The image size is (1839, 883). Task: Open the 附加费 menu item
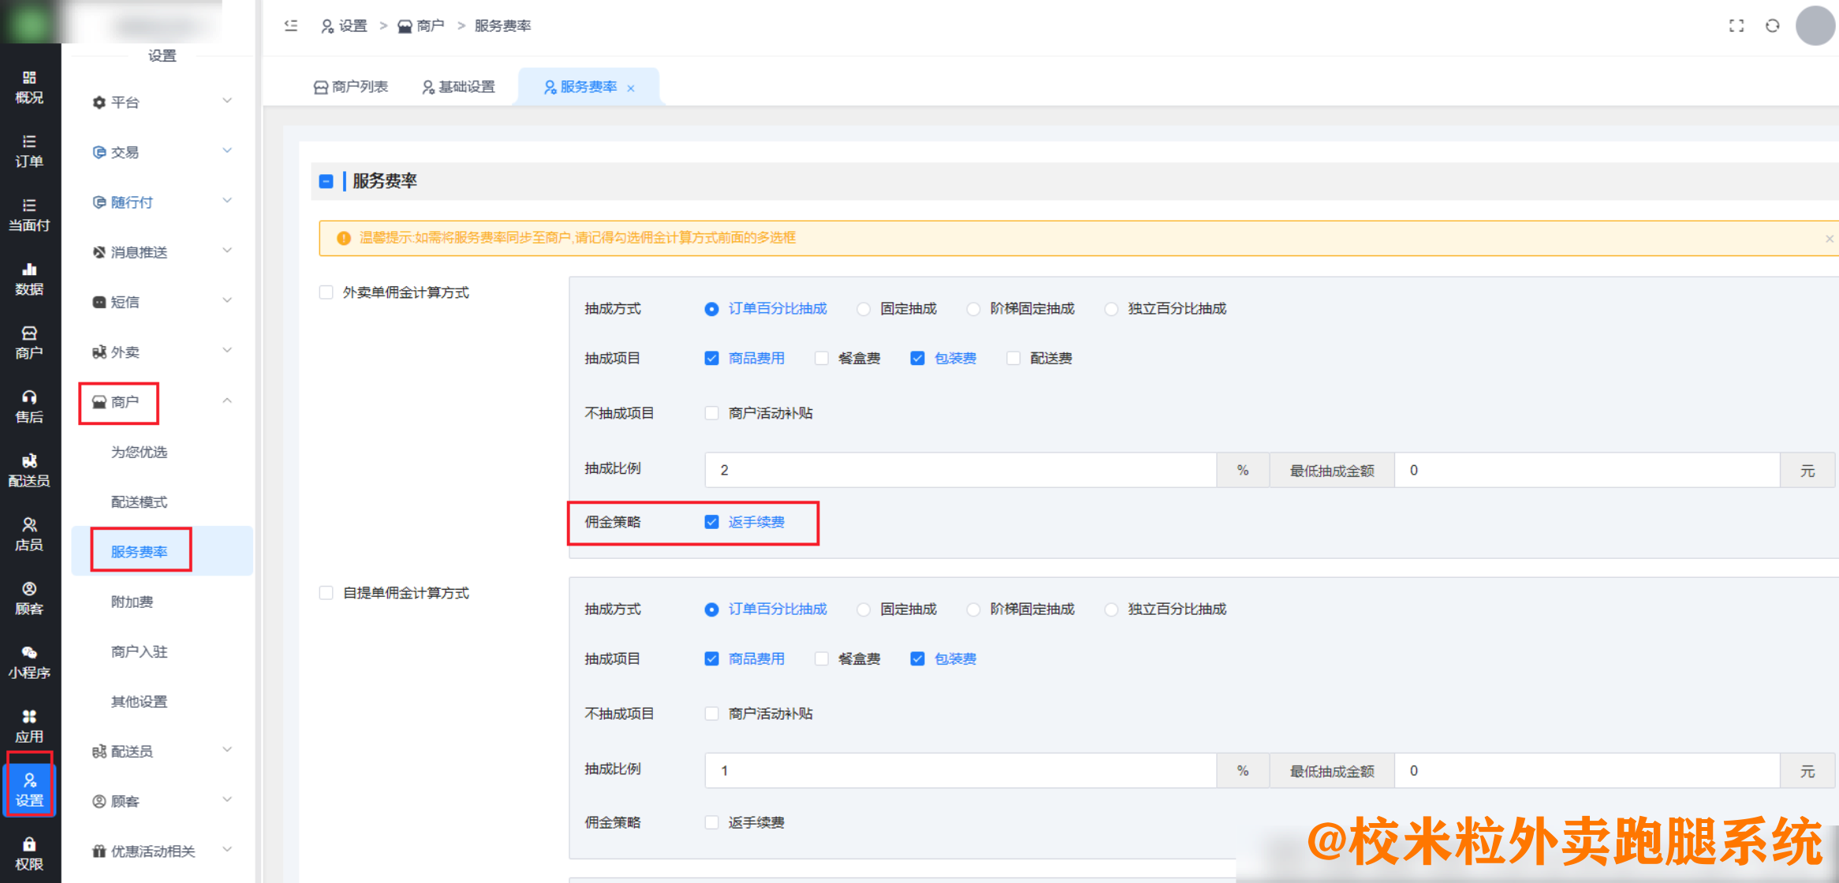[132, 601]
